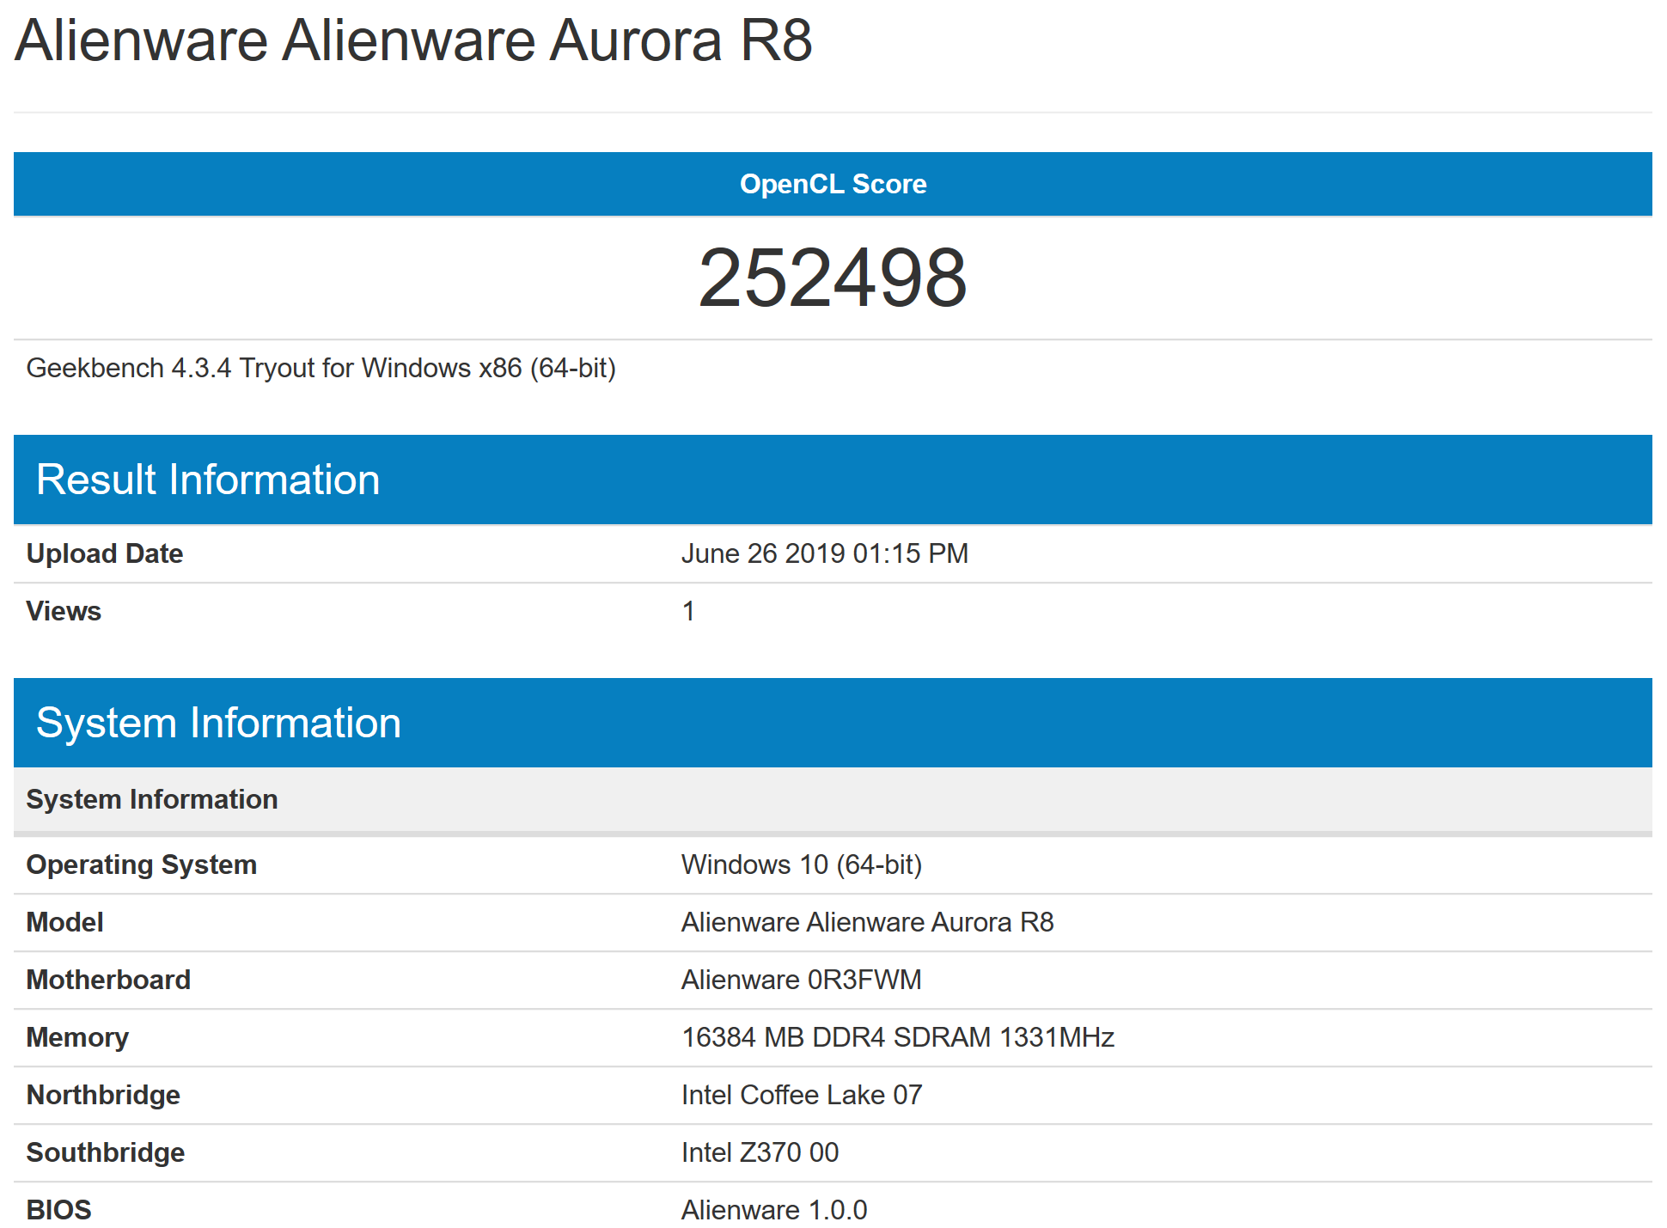Viewport: 1667px width, 1228px height.
Task: Click the Northbridge label
Action: pyautogui.click(x=103, y=1095)
